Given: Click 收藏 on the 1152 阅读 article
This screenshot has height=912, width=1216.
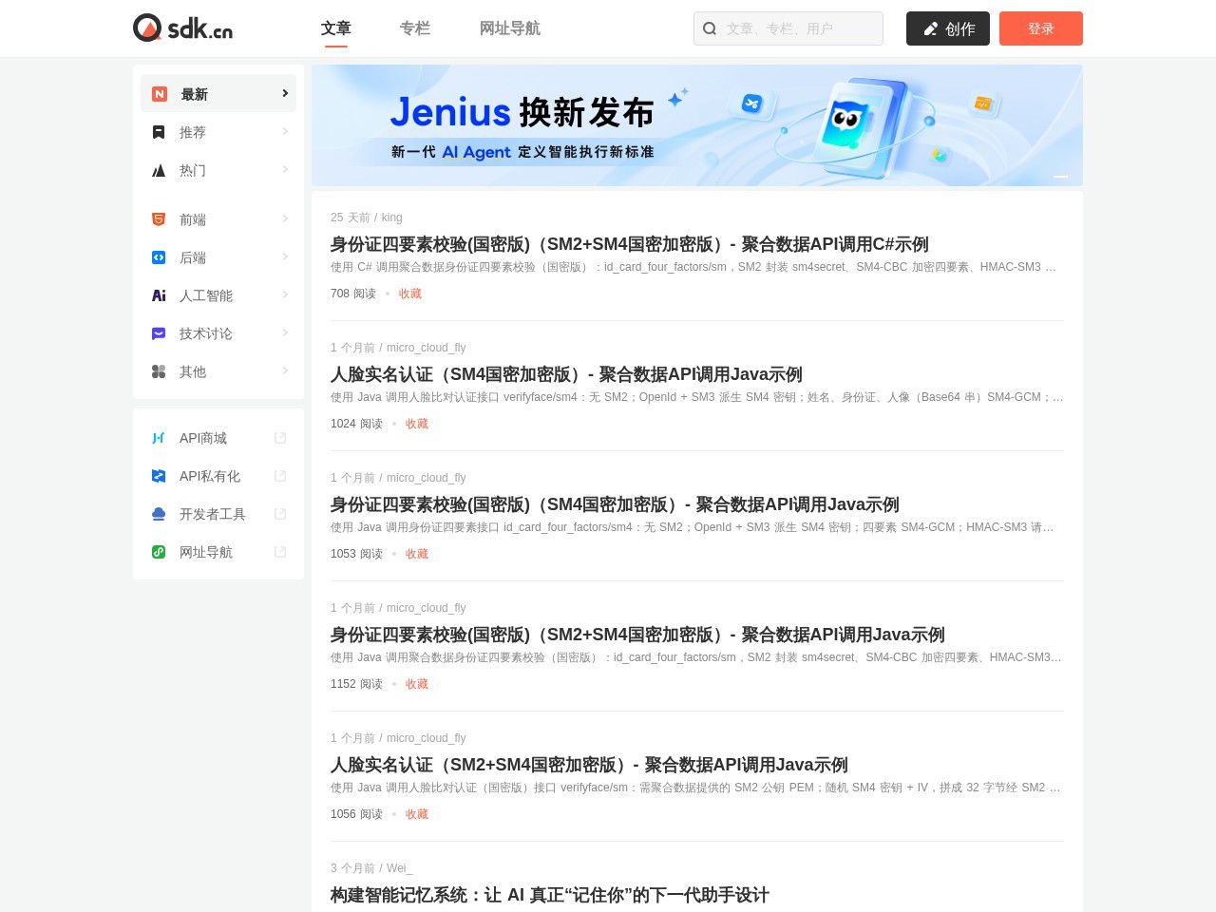Looking at the screenshot, I should click(x=417, y=684).
